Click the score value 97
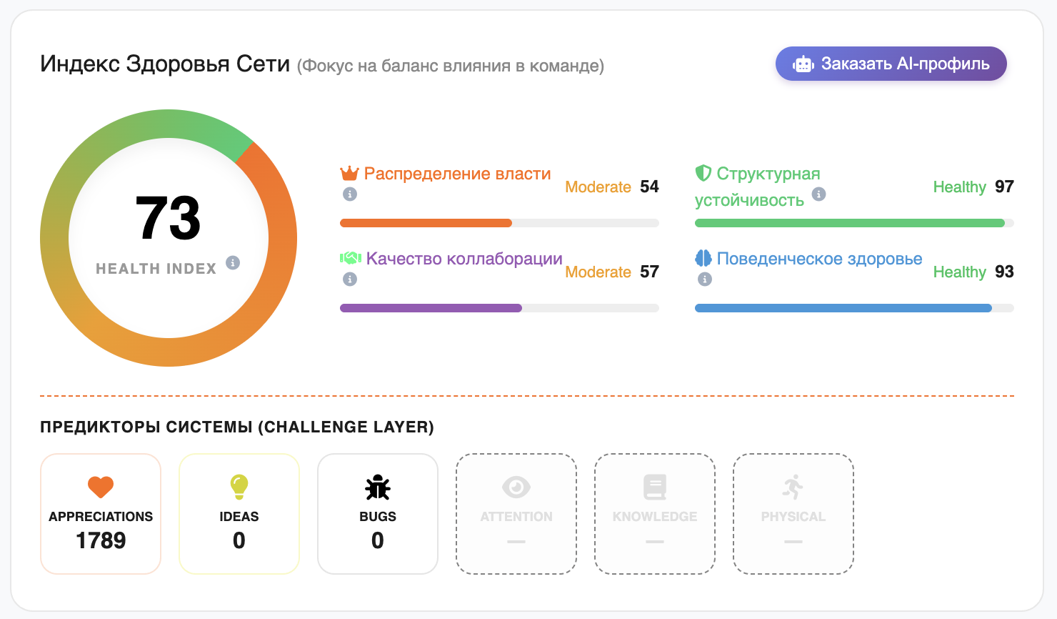The width and height of the screenshot is (1057, 619). coord(1004,187)
